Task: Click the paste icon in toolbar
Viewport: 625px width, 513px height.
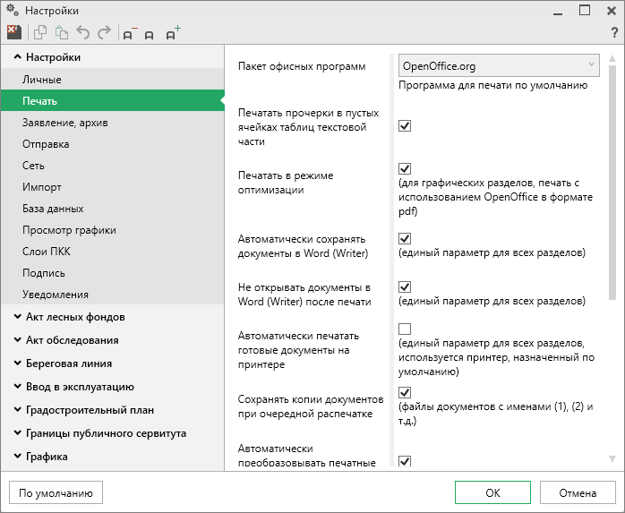Action: pyautogui.click(x=61, y=33)
